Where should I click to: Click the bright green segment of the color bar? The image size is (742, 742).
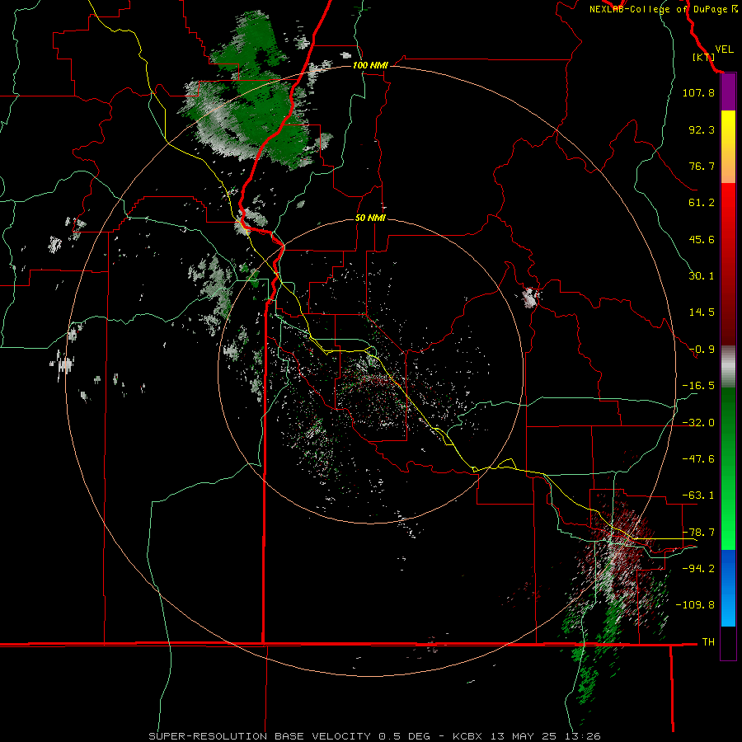pyautogui.click(x=728, y=468)
